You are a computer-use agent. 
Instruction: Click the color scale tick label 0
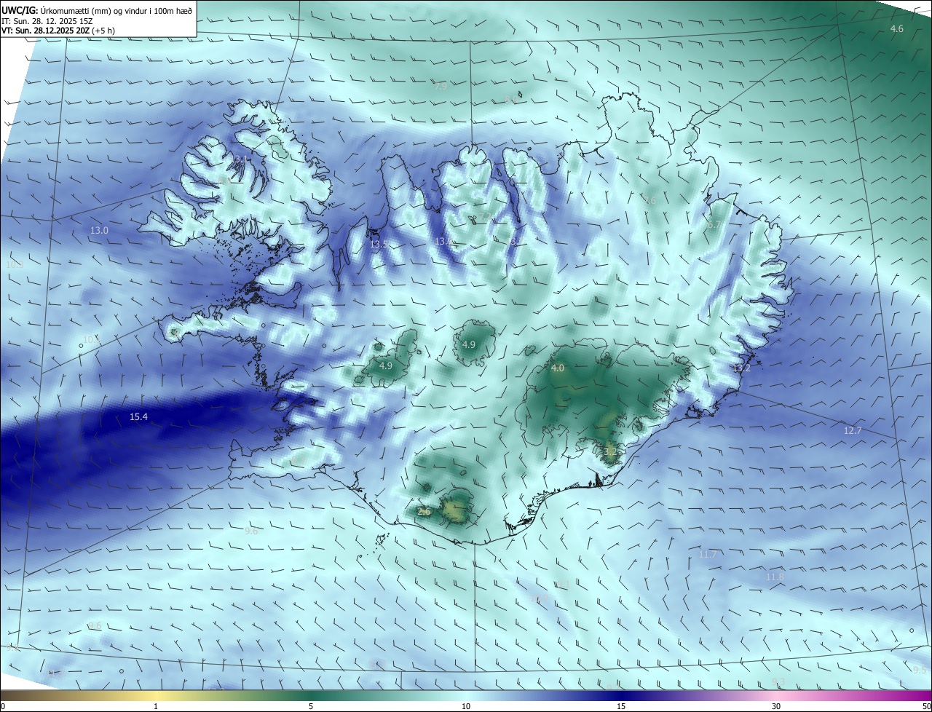3,707
